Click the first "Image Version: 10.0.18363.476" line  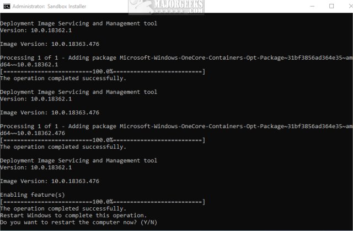click(50, 44)
